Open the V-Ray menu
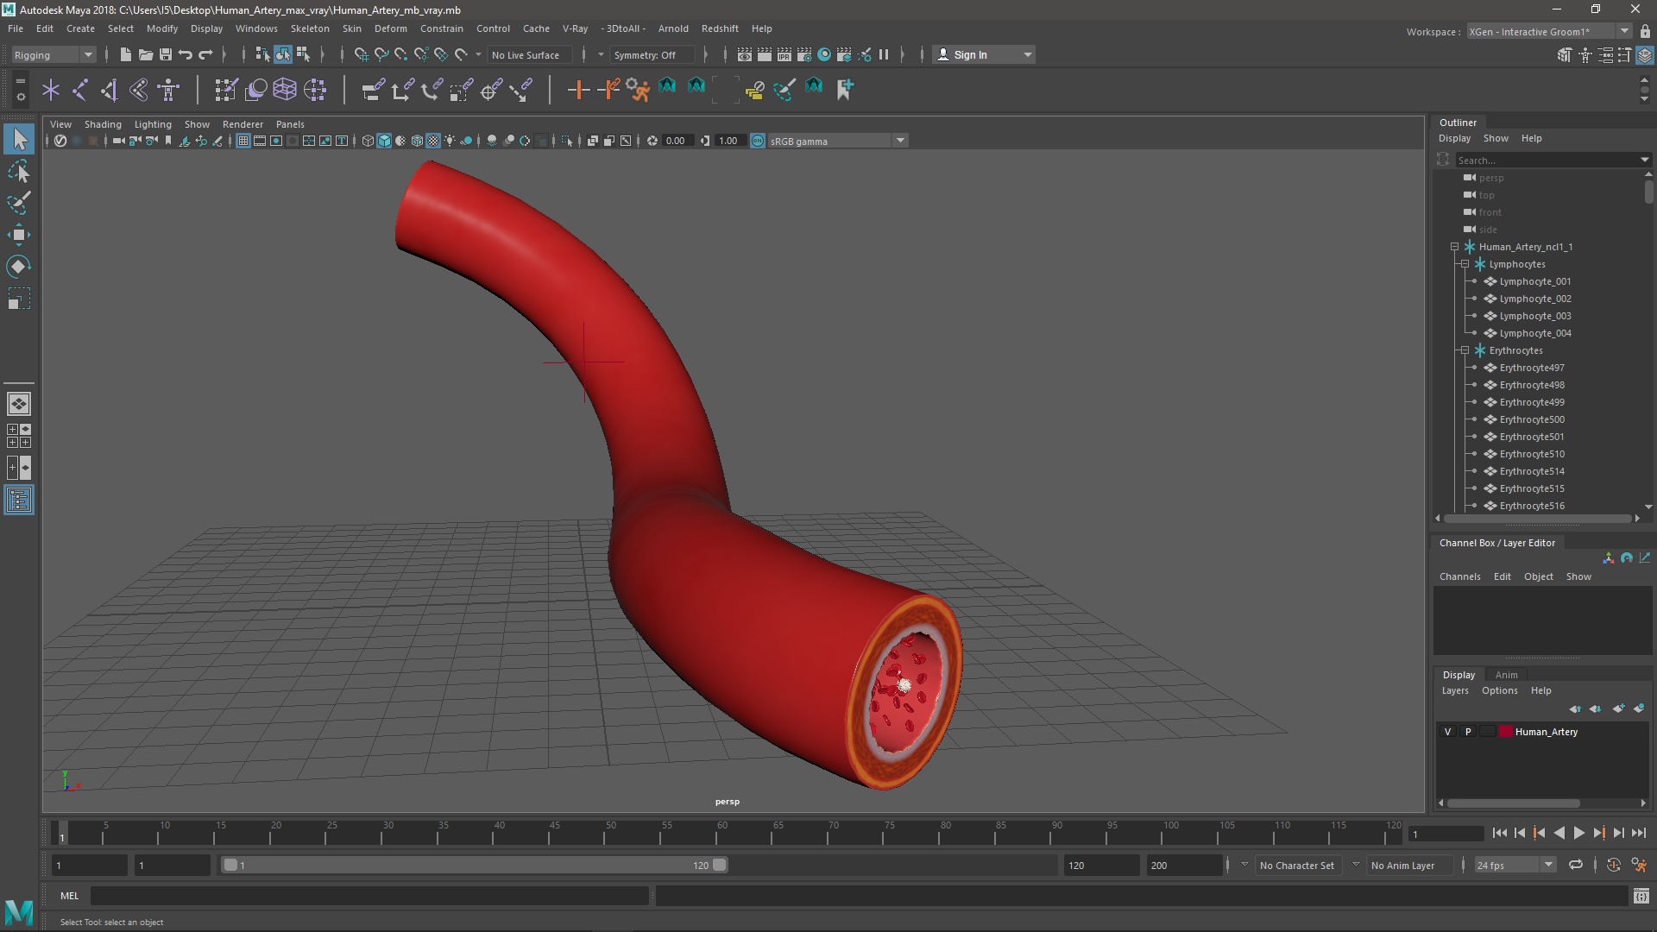 (x=575, y=28)
